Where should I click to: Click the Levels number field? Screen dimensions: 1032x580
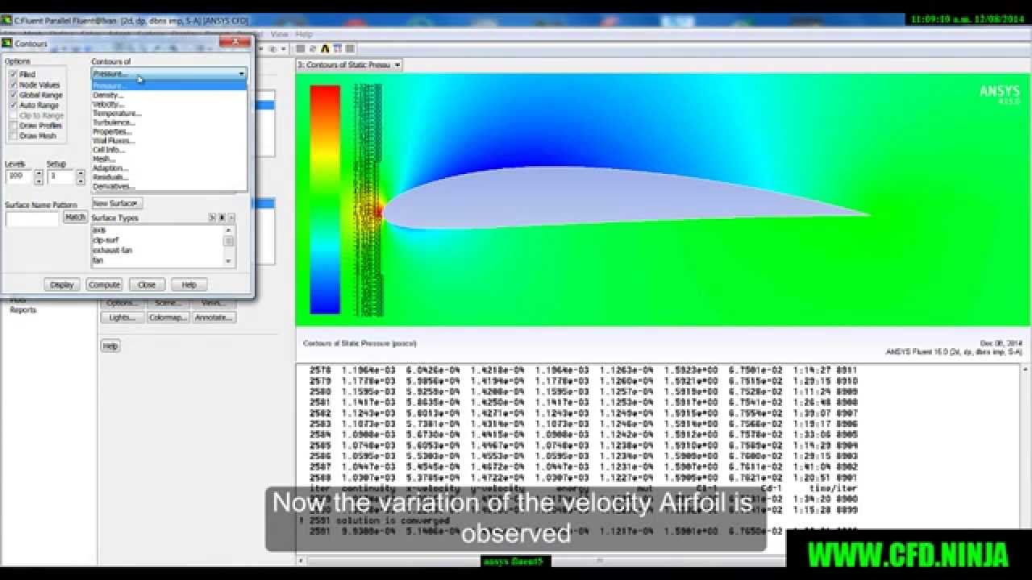[x=19, y=176]
